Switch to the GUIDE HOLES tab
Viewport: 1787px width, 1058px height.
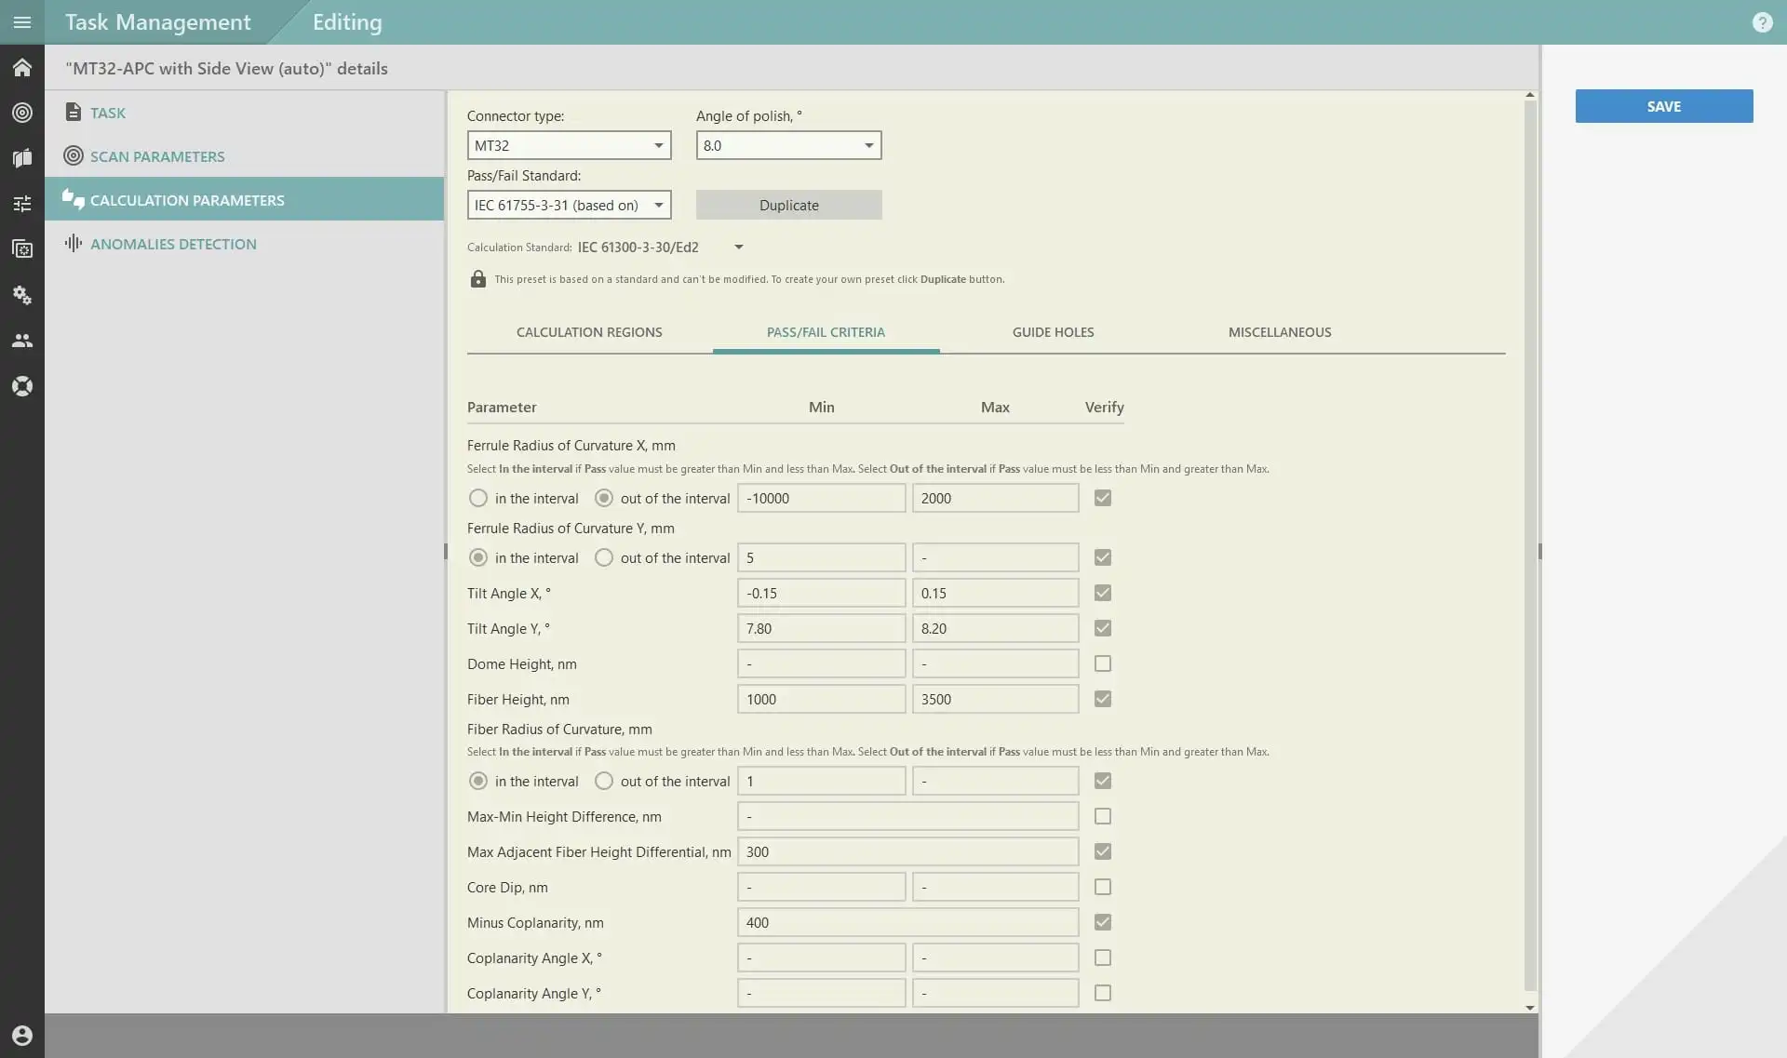(x=1053, y=332)
